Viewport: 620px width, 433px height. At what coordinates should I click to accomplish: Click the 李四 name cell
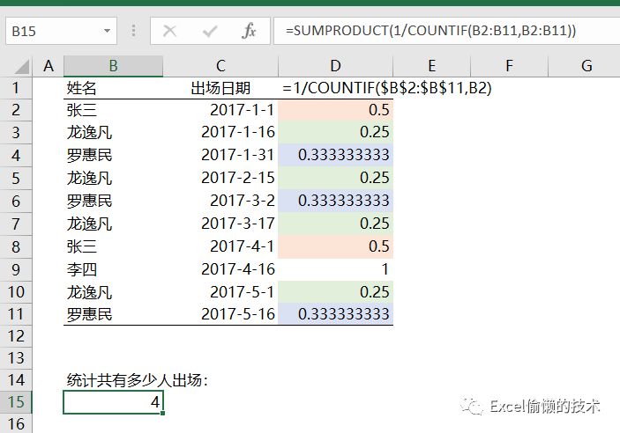point(113,269)
